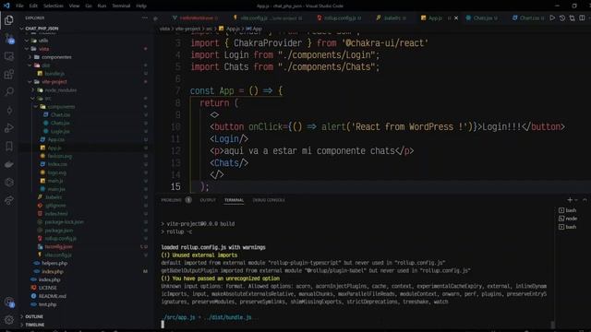Open the Accounts icon in activity bar
591x332 pixels.
click(x=9, y=302)
